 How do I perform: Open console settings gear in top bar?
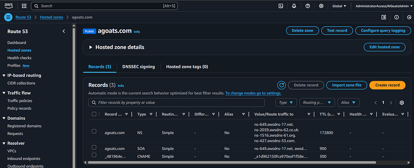click(321, 6)
